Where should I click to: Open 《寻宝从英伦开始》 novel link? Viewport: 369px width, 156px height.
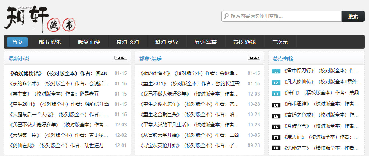click(189, 145)
